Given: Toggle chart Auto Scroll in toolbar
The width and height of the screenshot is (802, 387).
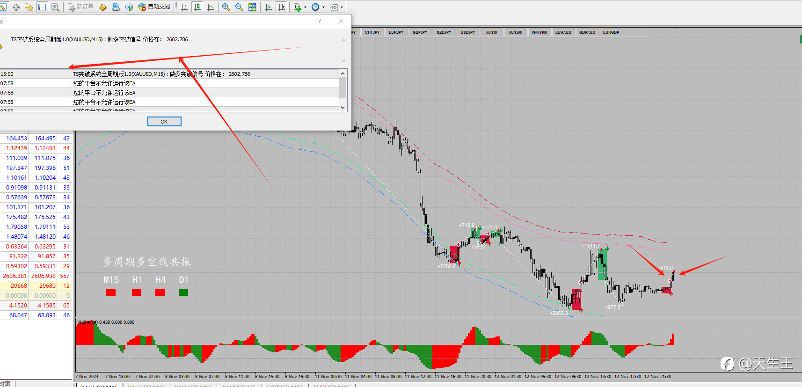Looking at the screenshot, I should pyautogui.click(x=269, y=7).
